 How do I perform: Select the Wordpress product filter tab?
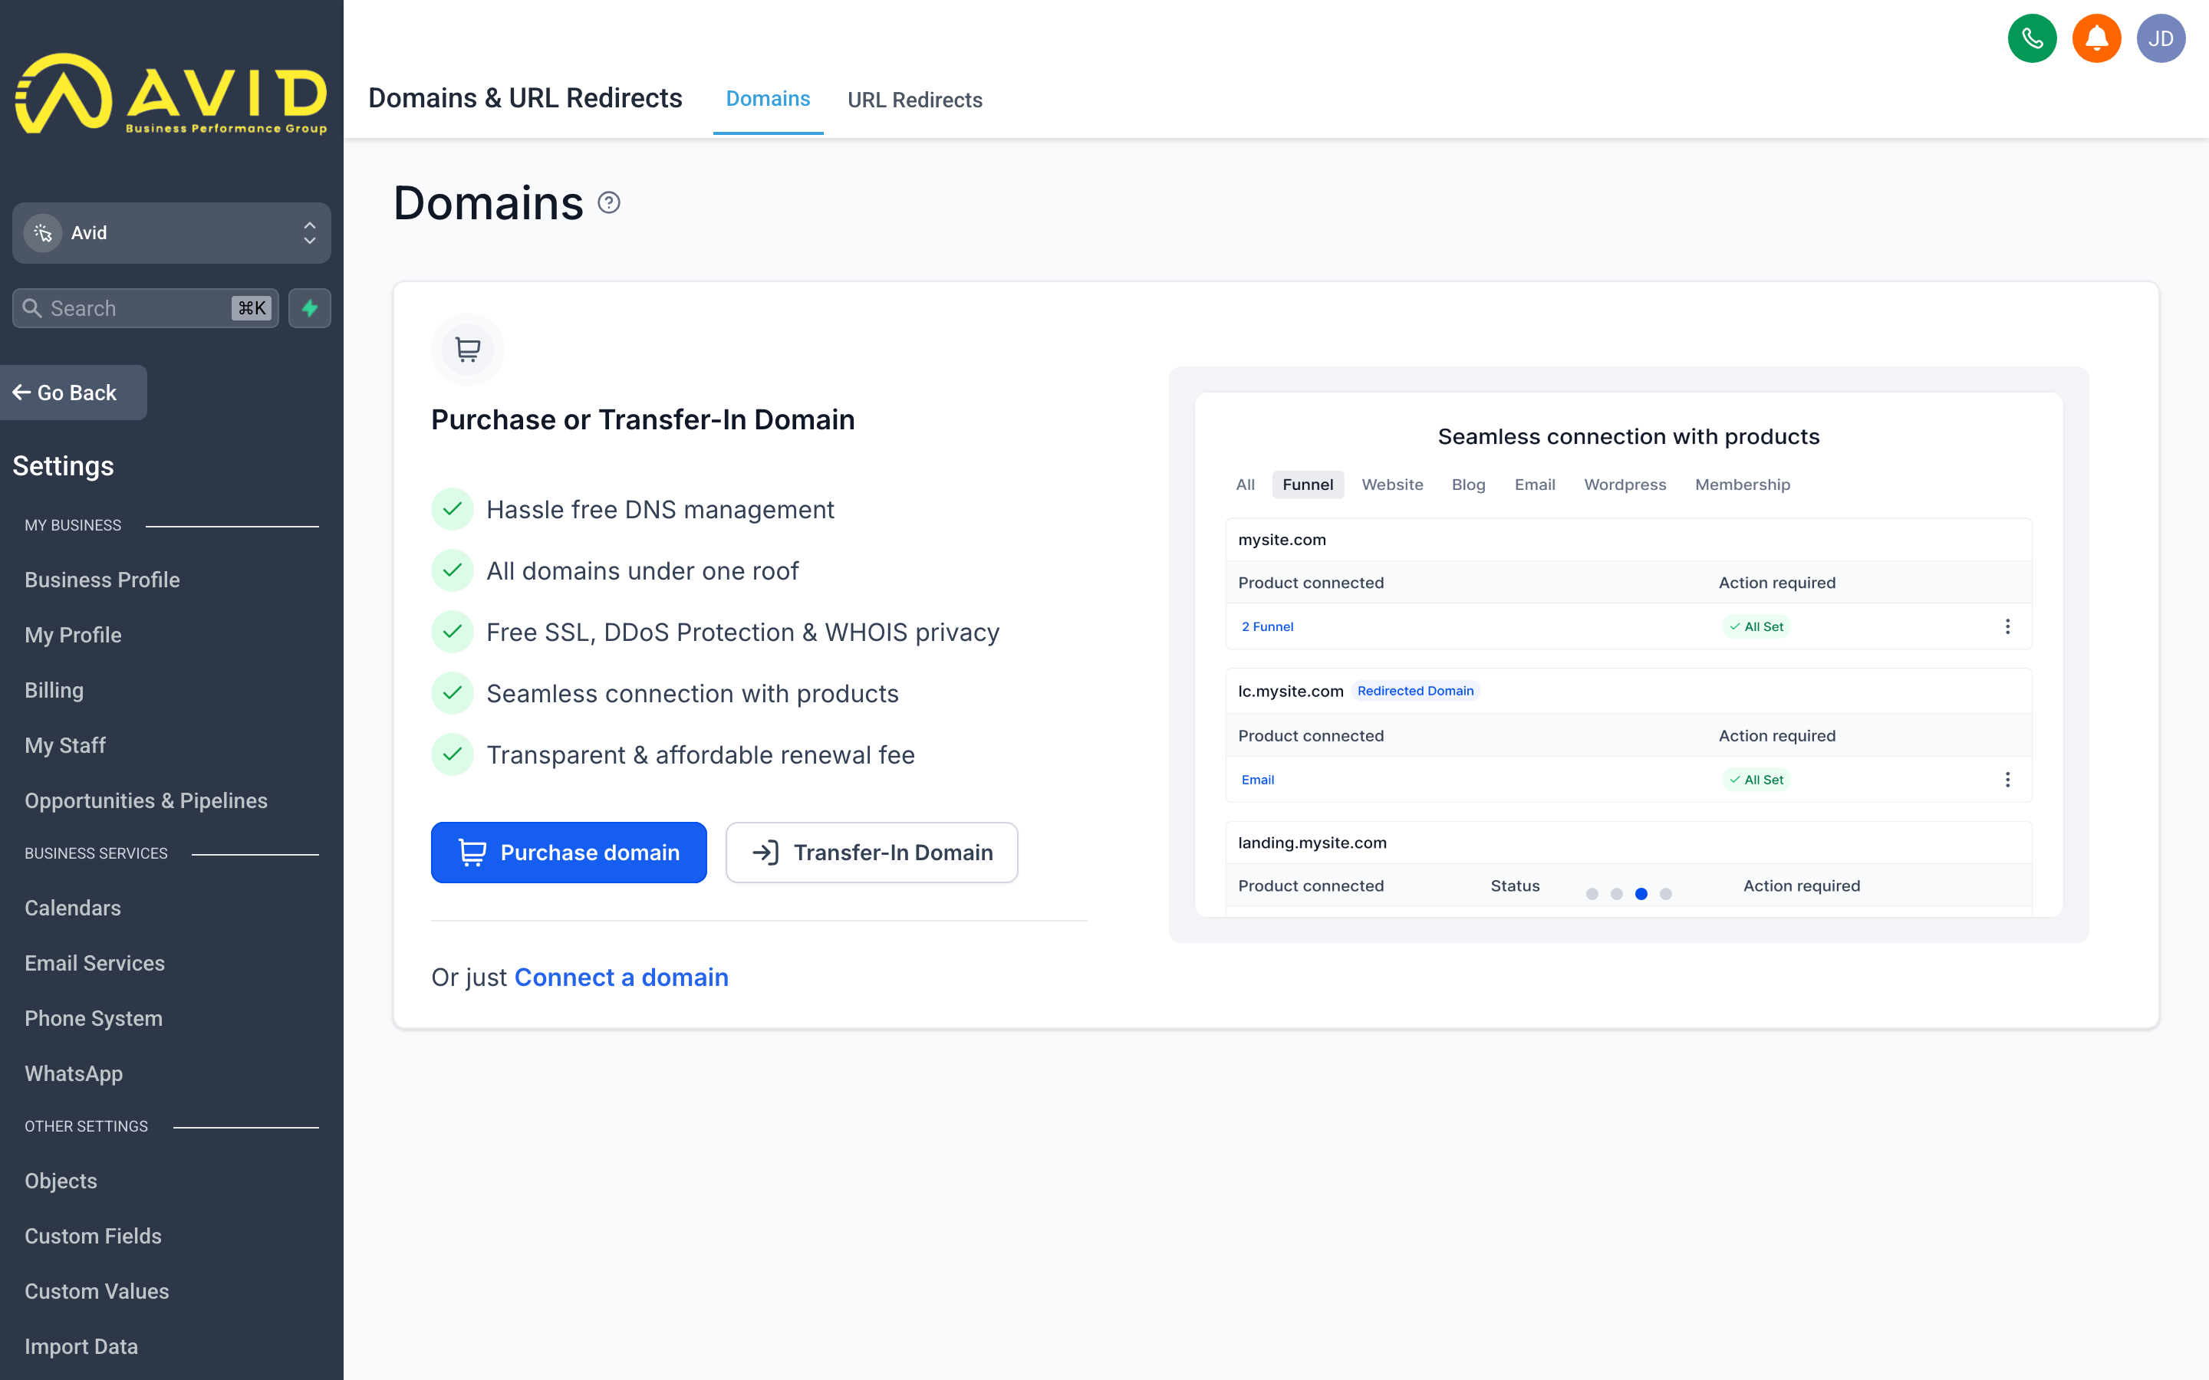1625,485
